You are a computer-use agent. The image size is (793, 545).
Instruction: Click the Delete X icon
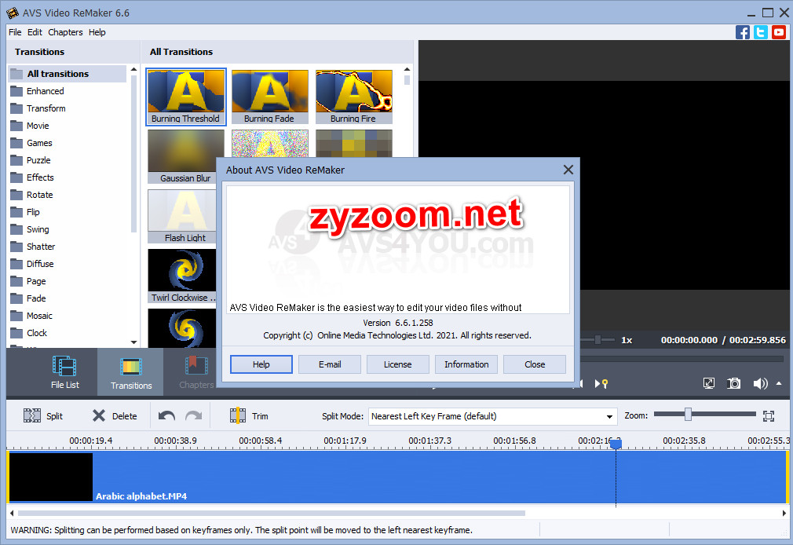pyautogui.click(x=99, y=416)
